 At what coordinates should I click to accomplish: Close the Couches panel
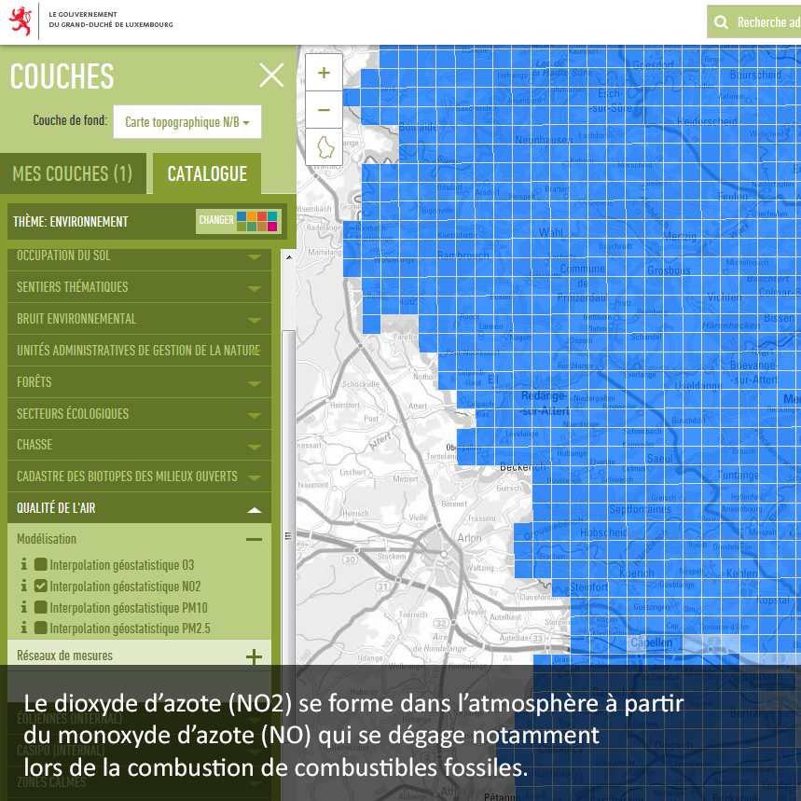[271, 76]
